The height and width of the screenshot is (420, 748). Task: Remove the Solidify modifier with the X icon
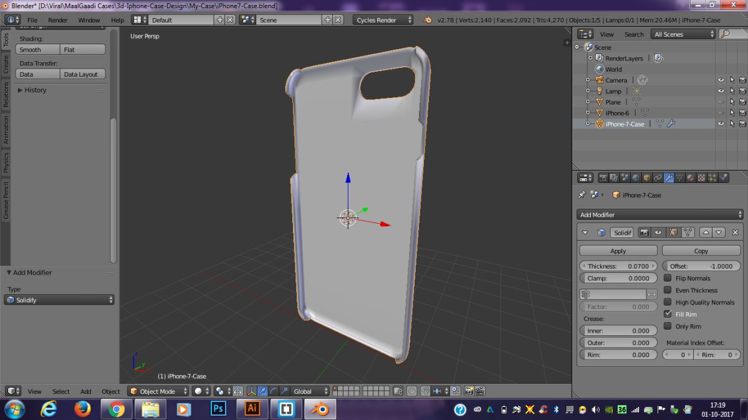tap(735, 232)
